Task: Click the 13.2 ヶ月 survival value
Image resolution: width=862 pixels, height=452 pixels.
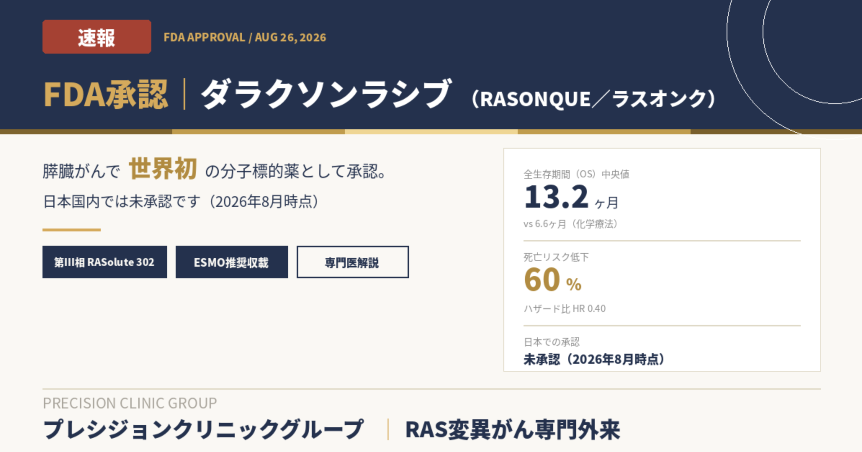Action: coord(571,197)
